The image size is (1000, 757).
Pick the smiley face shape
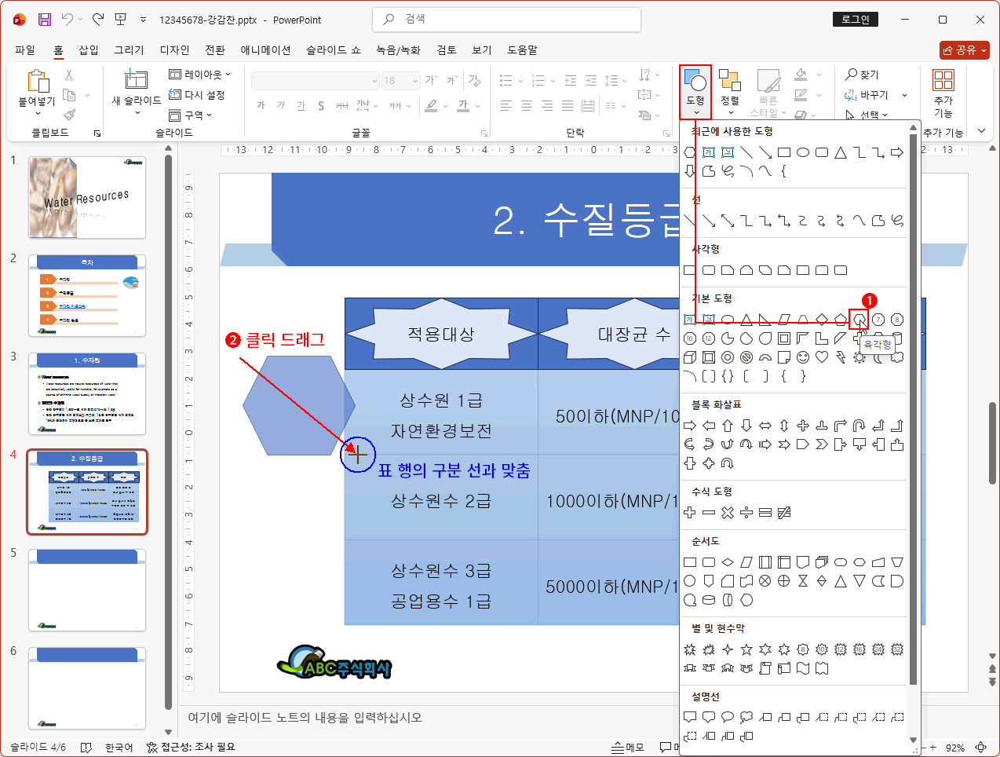tap(803, 357)
